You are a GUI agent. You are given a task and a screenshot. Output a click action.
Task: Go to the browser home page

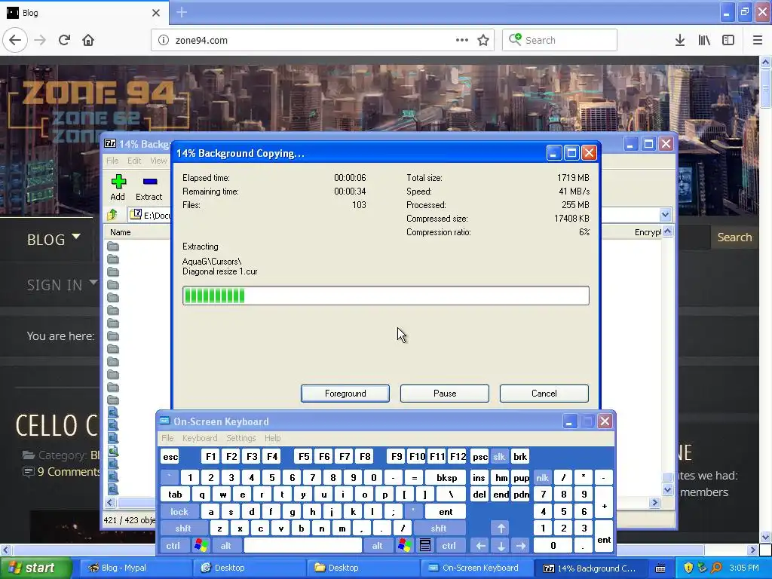pyautogui.click(x=88, y=41)
